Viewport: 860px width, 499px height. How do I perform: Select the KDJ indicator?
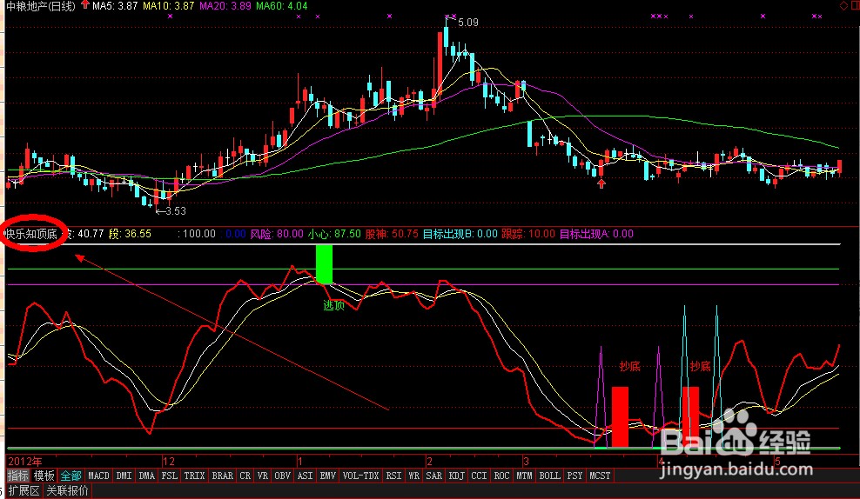coord(456,476)
